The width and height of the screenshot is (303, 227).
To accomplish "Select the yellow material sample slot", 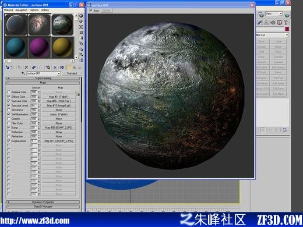I will click(x=62, y=48).
